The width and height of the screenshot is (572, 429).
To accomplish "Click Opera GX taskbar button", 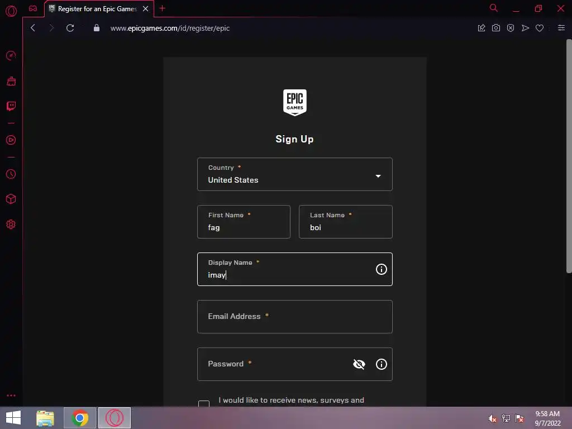I will [115, 418].
